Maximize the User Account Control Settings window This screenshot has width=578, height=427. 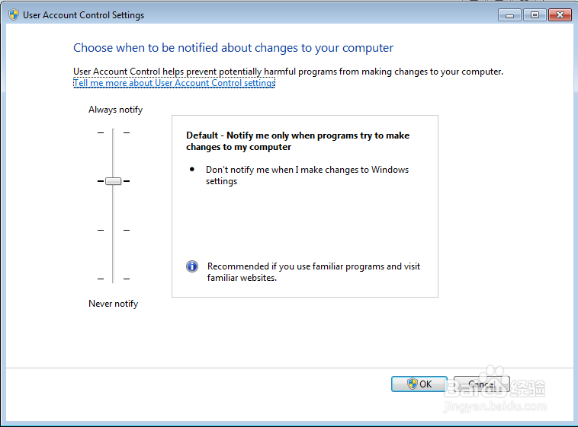pyautogui.click(x=535, y=15)
